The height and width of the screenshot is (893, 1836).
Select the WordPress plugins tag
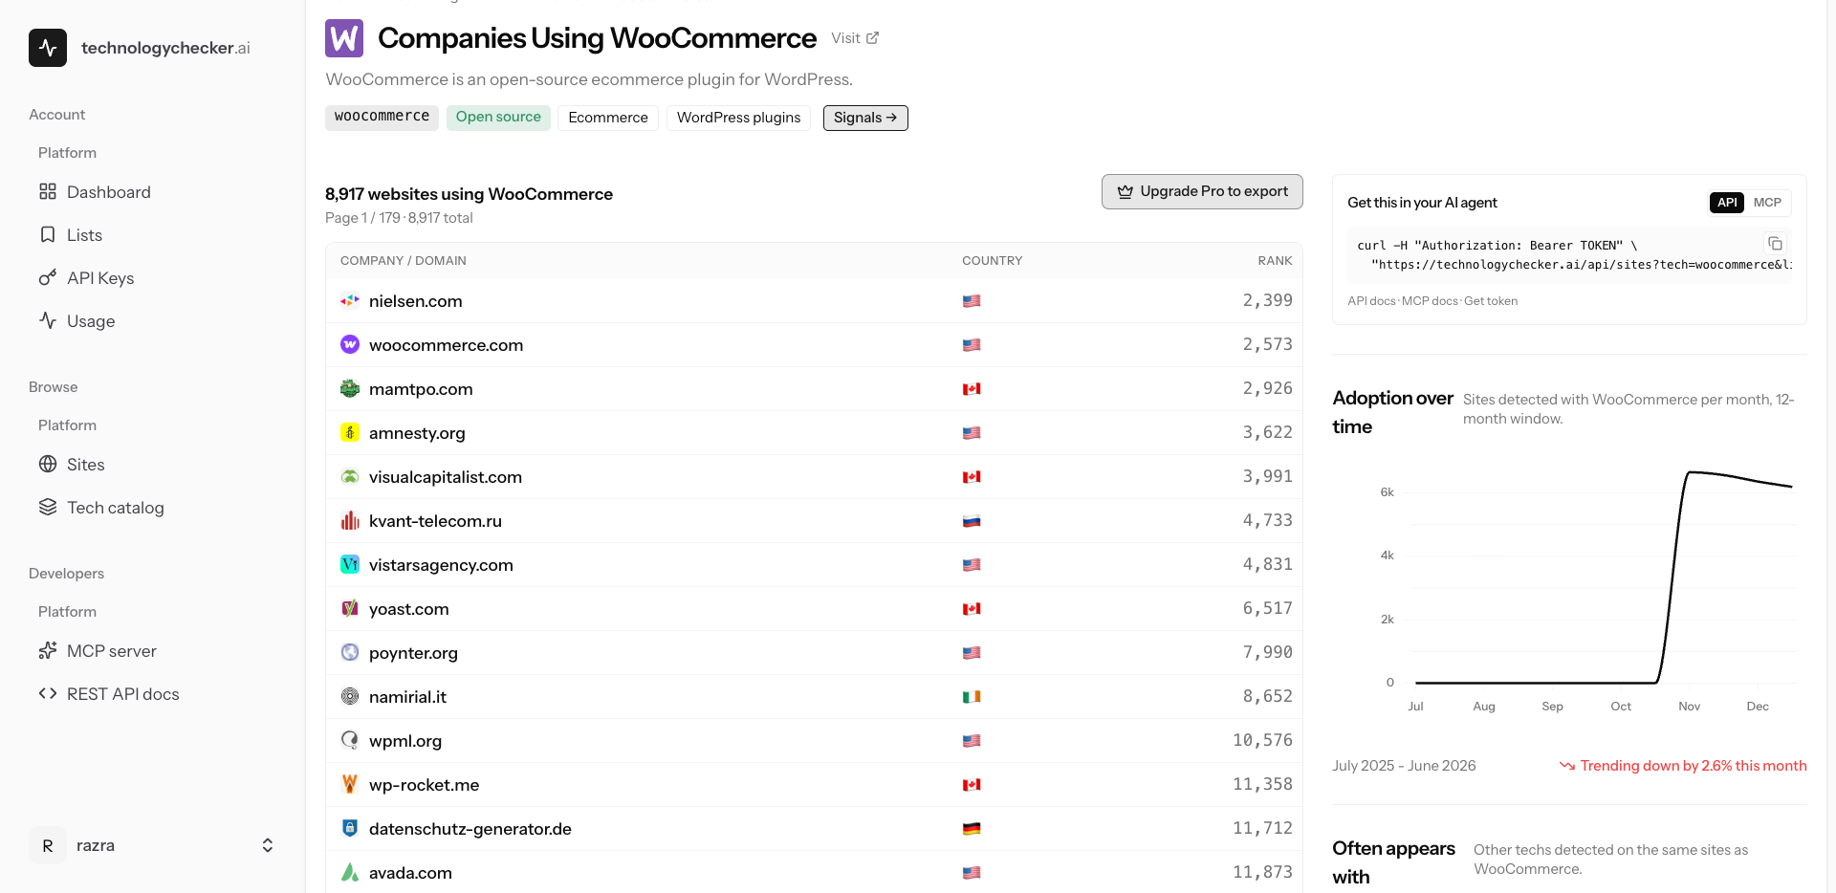point(739,118)
